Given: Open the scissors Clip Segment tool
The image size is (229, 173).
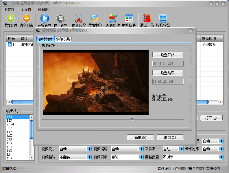Looking at the screenshot, I should (x=79, y=19).
